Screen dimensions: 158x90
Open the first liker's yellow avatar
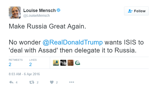coord(56,63)
